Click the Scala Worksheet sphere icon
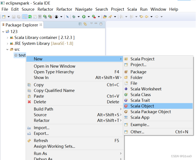 [126, 89]
